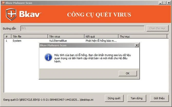The width and height of the screenshot is (172, 107).
Task: Click the Bkav shield logo in banner
Action: coord(11,14)
